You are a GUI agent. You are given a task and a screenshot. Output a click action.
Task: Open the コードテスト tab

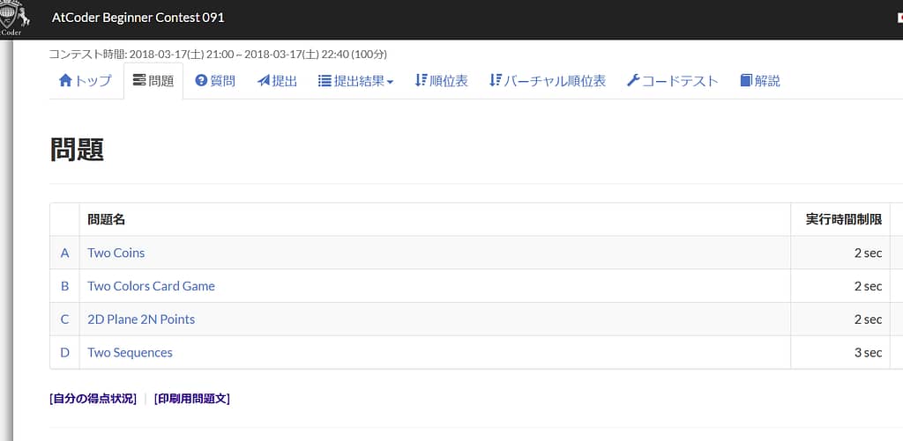(x=673, y=80)
